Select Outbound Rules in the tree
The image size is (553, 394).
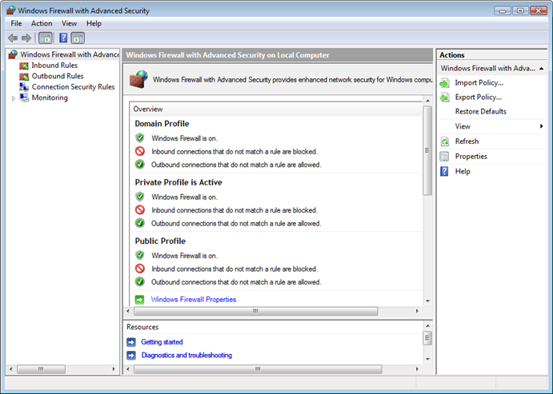coord(58,76)
